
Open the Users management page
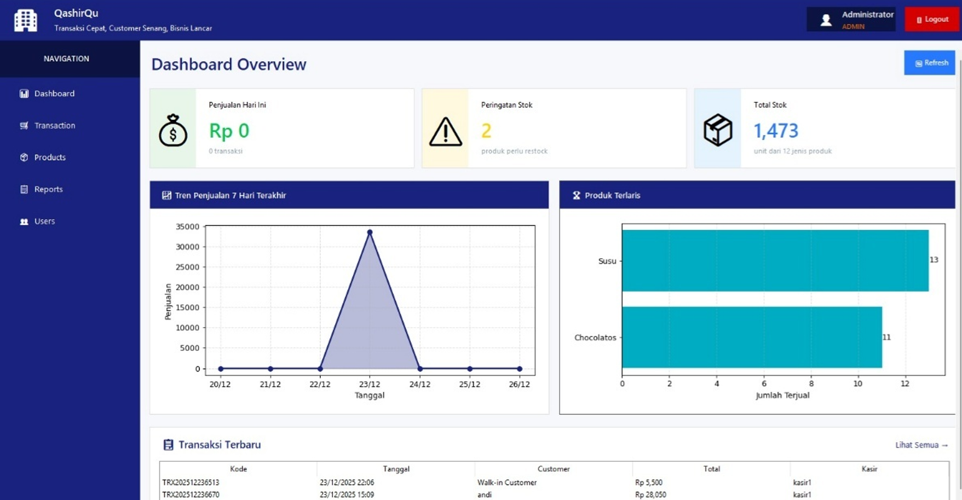point(44,221)
